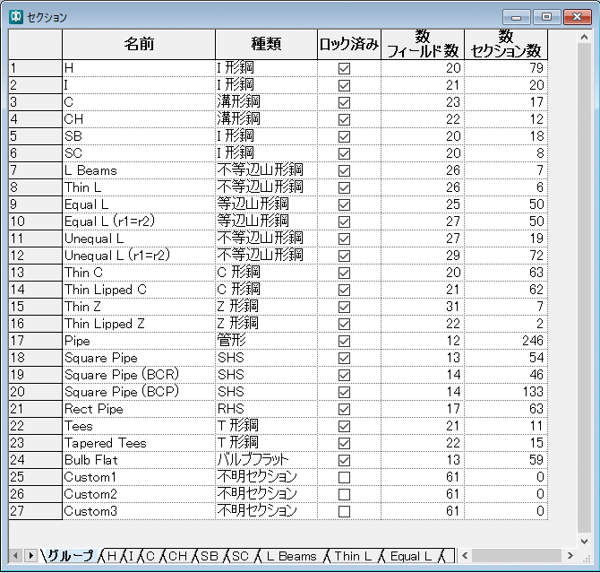
Task: Close the セクション window
Action: point(578,17)
